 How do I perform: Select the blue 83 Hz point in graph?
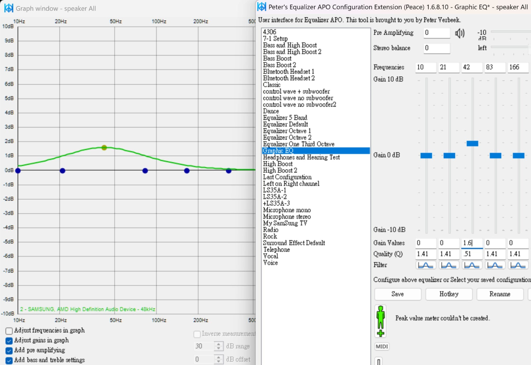(x=145, y=171)
